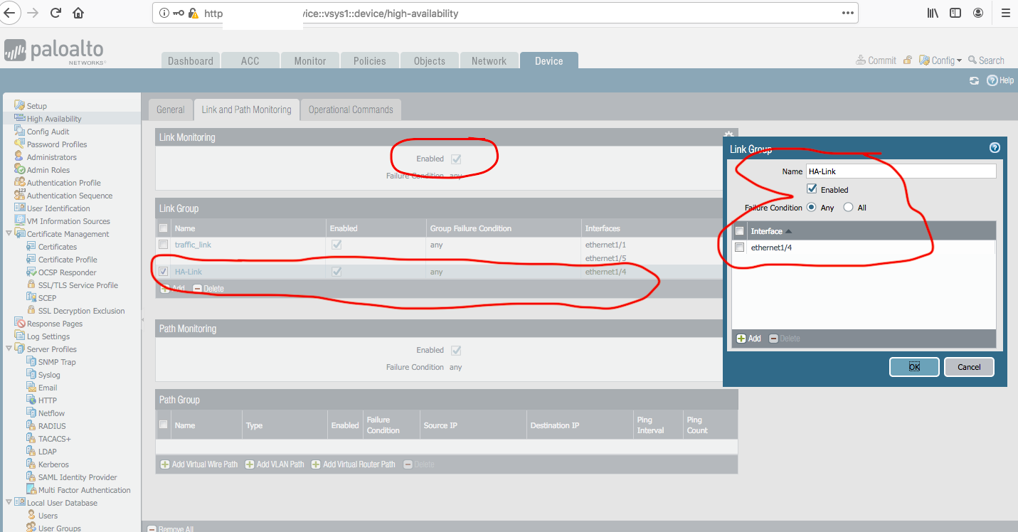Click the browser home icon
1018x532 pixels.
[78, 13]
